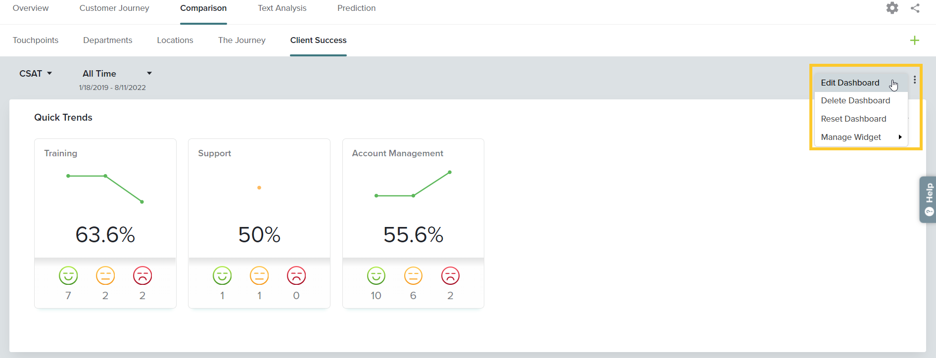Open settings gear icon
This screenshot has width=936, height=358.
click(892, 8)
